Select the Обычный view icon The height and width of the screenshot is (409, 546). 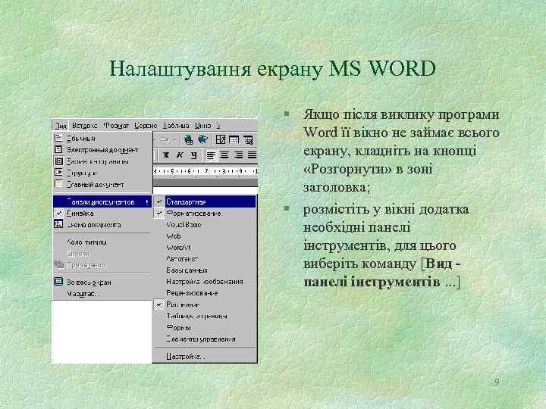(x=58, y=138)
